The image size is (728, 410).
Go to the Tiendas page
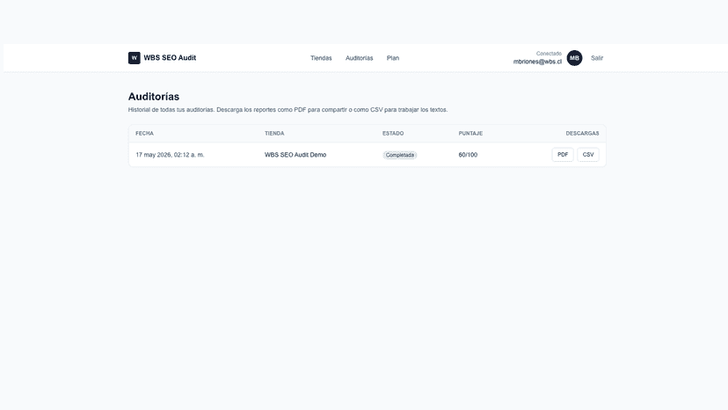click(x=321, y=58)
